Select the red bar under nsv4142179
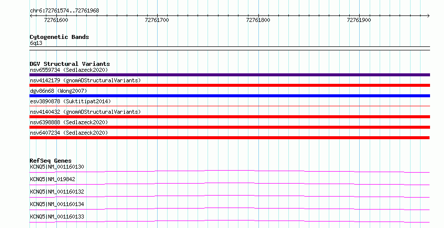444x228 pixels. (229, 85)
